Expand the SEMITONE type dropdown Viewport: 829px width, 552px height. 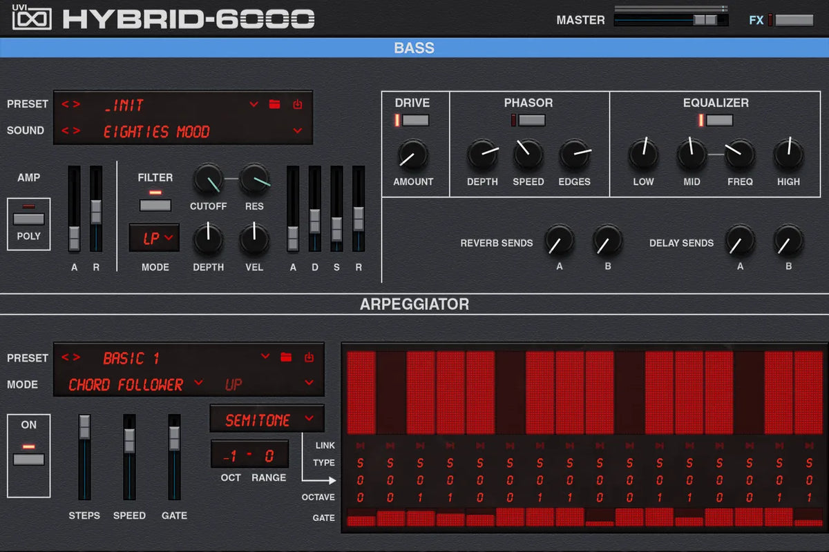267,419
